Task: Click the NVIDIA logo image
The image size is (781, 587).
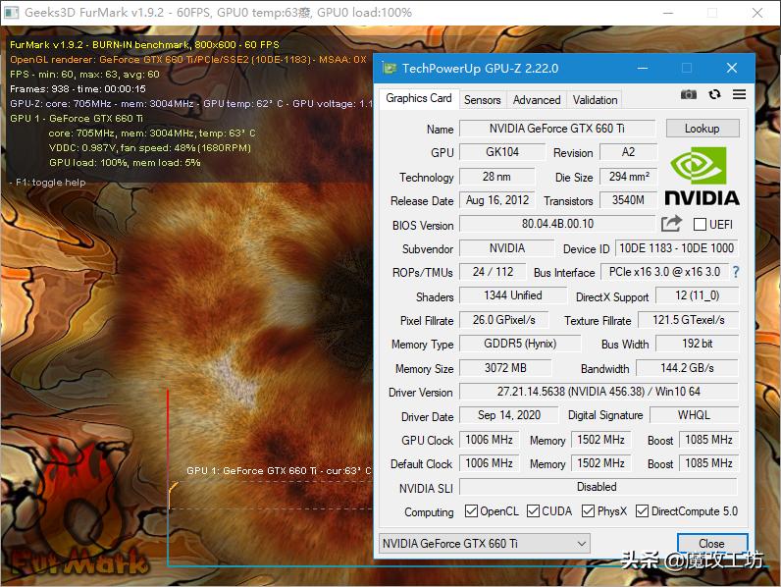Action: click(702, 177)
